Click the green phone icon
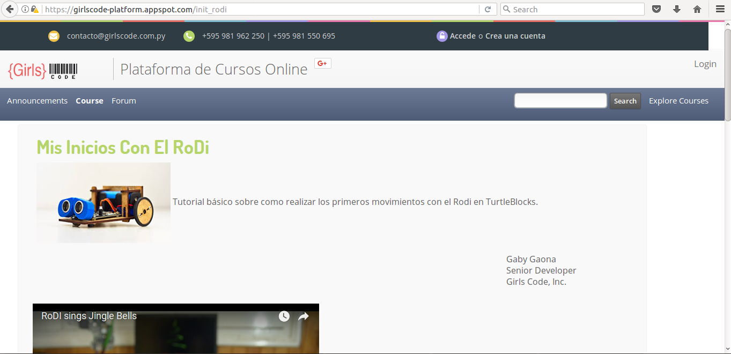Screen dimensions: 731x354 click(x=189, y=36)
